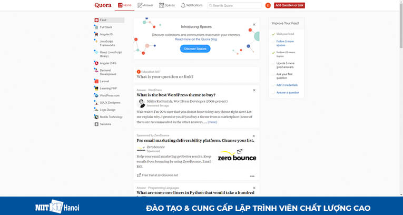Open the Spaces tab
The width and height of the screenshot is (403, 215).
[x=167, y=5]
